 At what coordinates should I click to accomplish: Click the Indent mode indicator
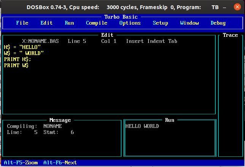[156, 41]
